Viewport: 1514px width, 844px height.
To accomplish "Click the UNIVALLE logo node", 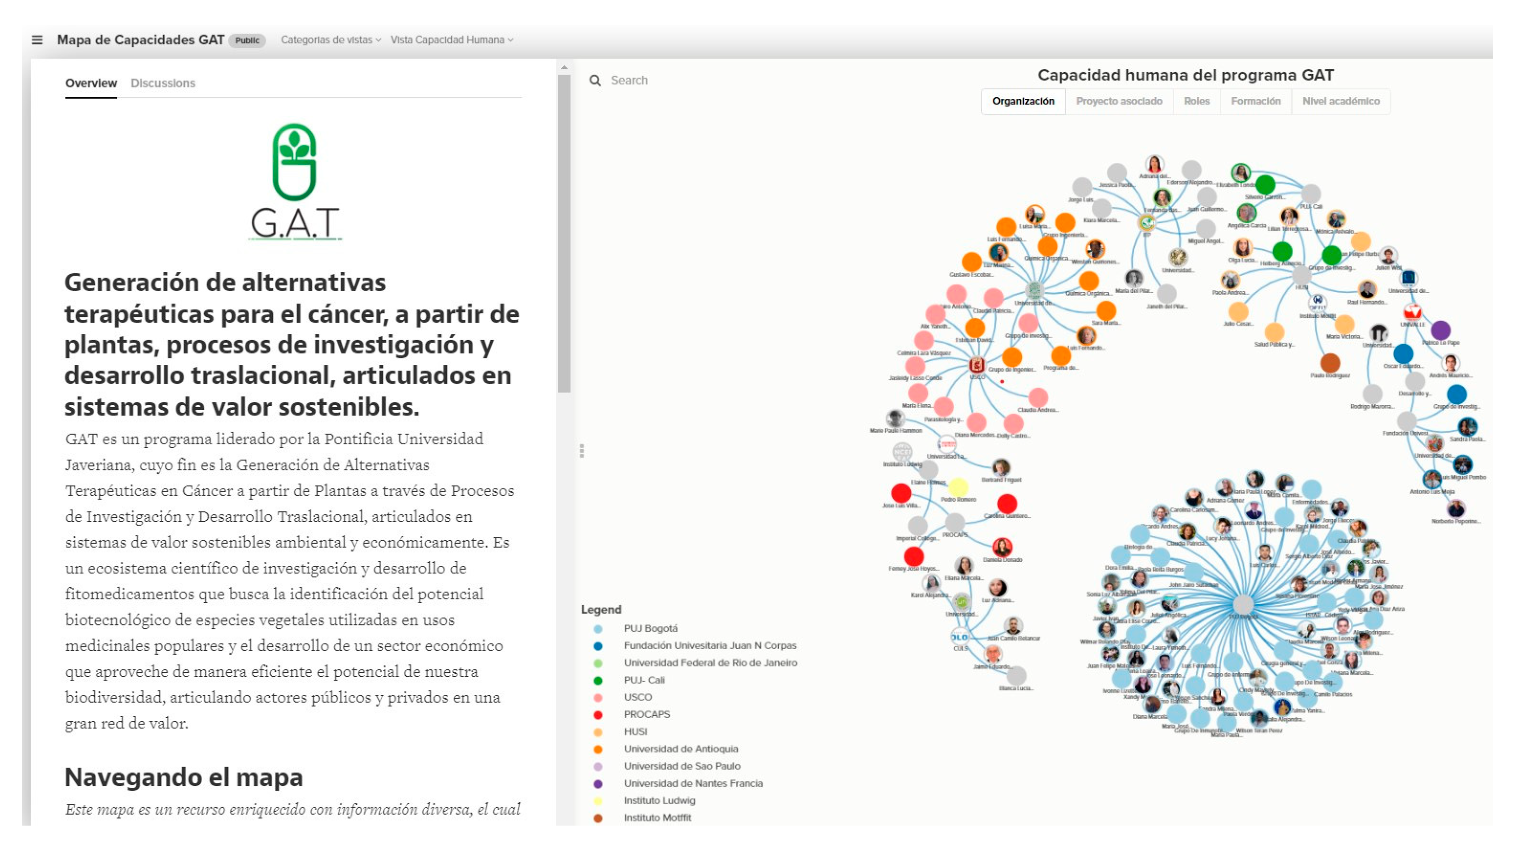I will pyautogui.click(x=1412, y=311).
